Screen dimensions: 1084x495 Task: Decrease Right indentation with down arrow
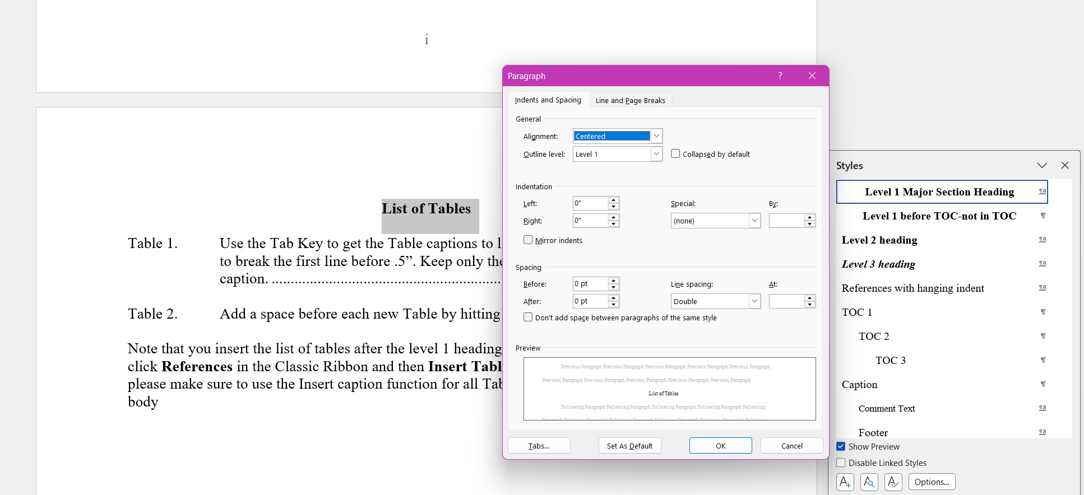click(x=614, y=224)
